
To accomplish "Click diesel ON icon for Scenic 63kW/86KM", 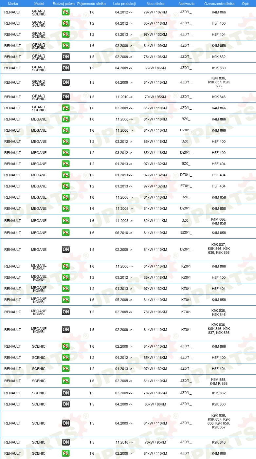I will (65, 404).
